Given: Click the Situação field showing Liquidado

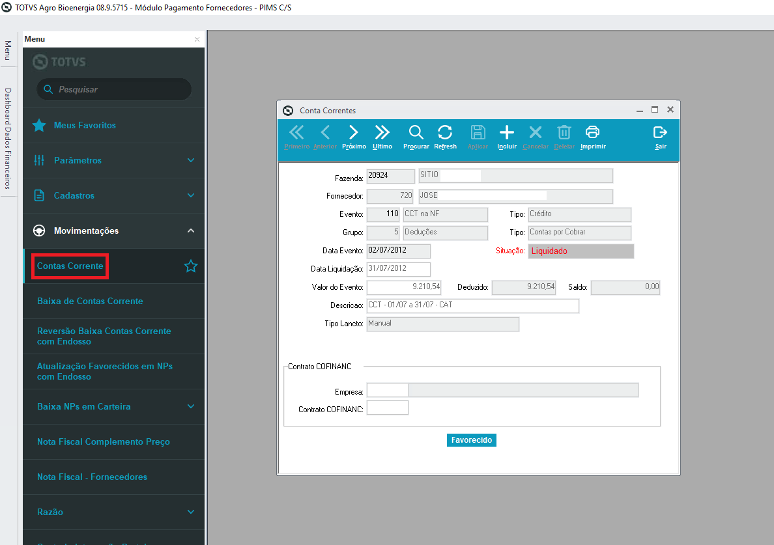Looking at the screenshot, I should pyautogui.click(x=581, y=251).
